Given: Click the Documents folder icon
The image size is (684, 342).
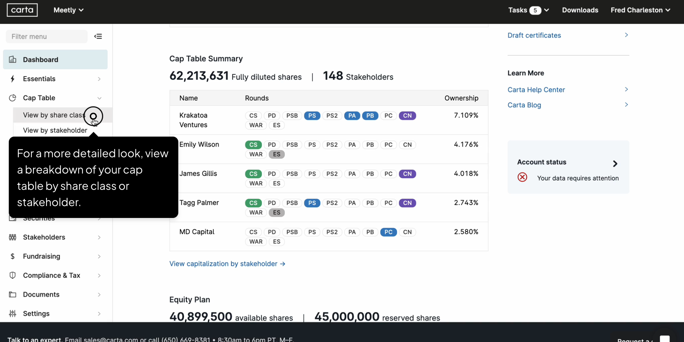Looking at the screenshot, I should [13, 294].
